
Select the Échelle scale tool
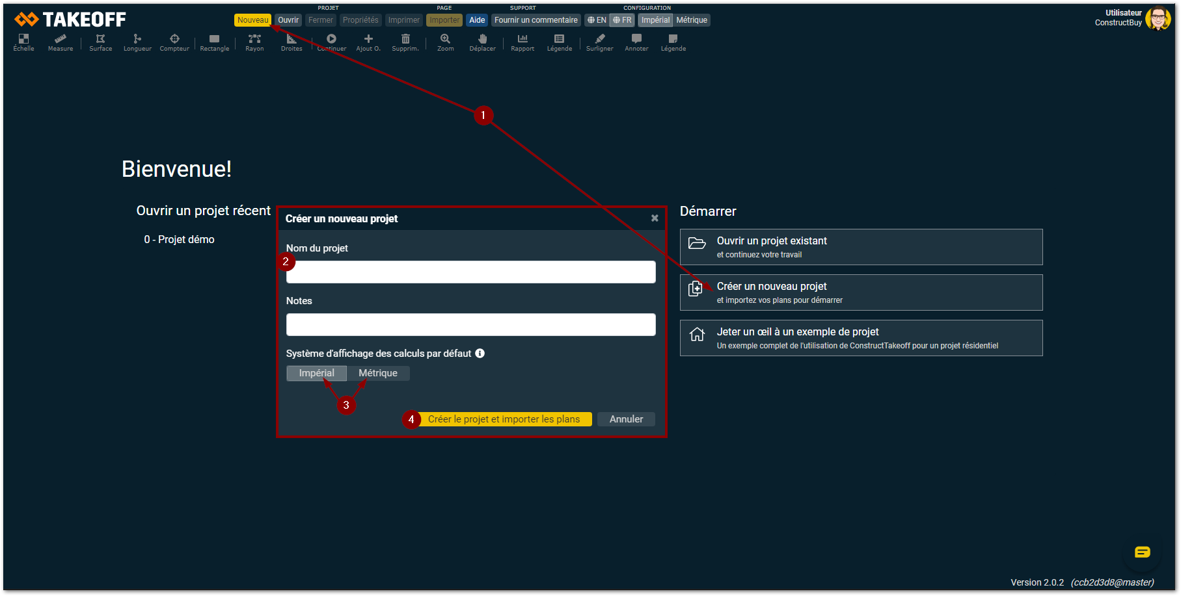point(23,42)
